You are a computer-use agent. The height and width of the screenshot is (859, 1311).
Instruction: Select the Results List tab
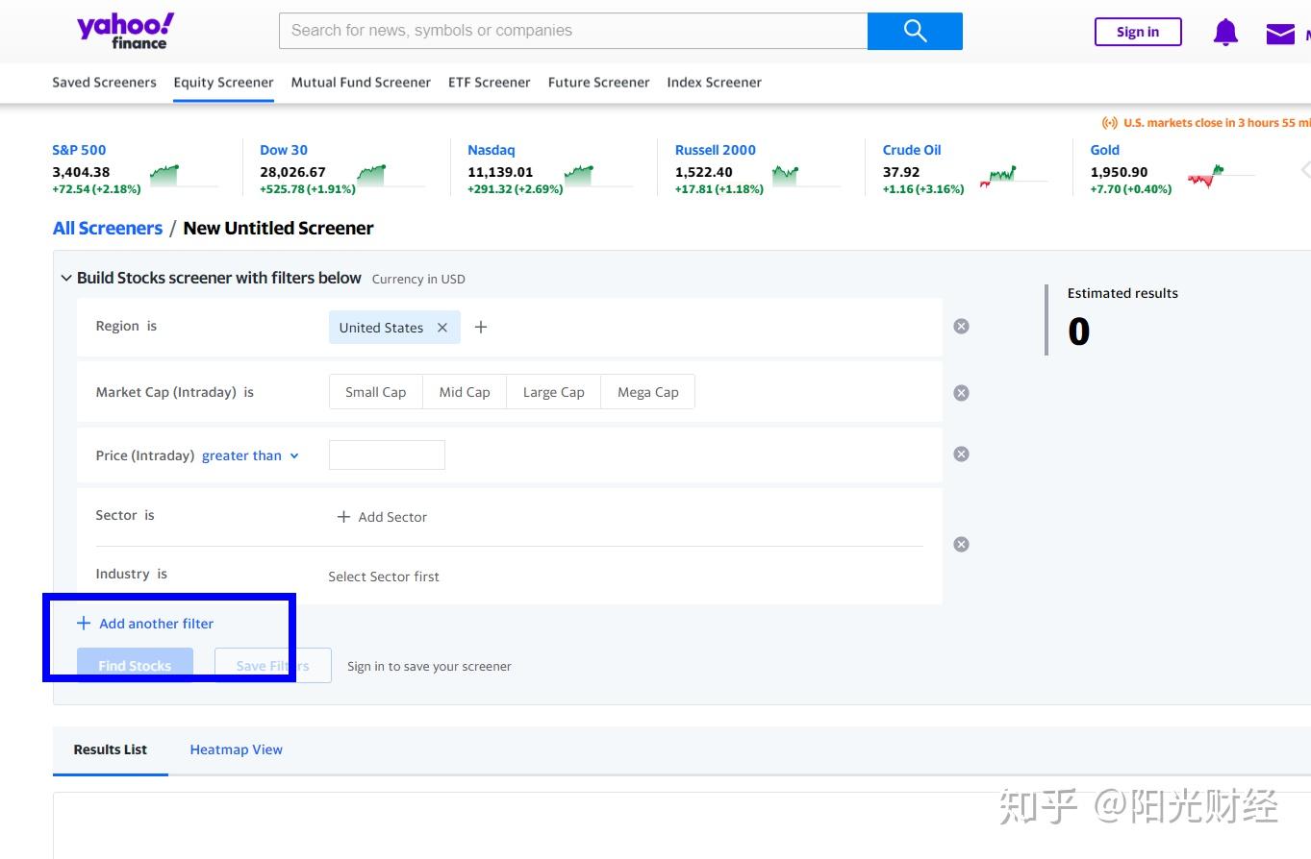pyautogui.click(x=111, y=749)
